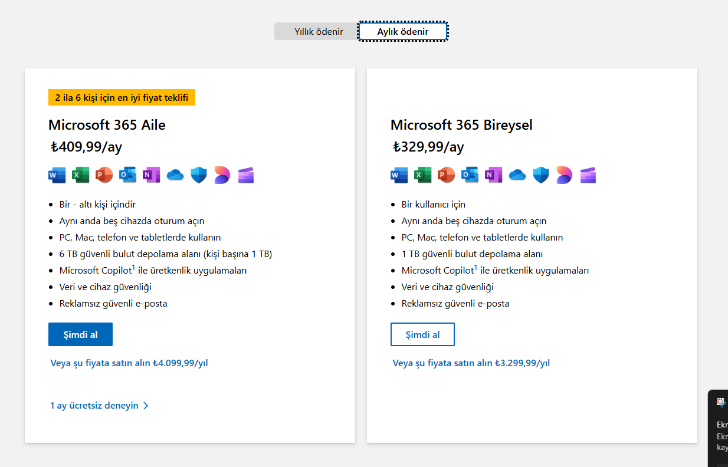
Task: Click '1 TB güvenli bulut depolama alanı' text
Action: [472, 254]
